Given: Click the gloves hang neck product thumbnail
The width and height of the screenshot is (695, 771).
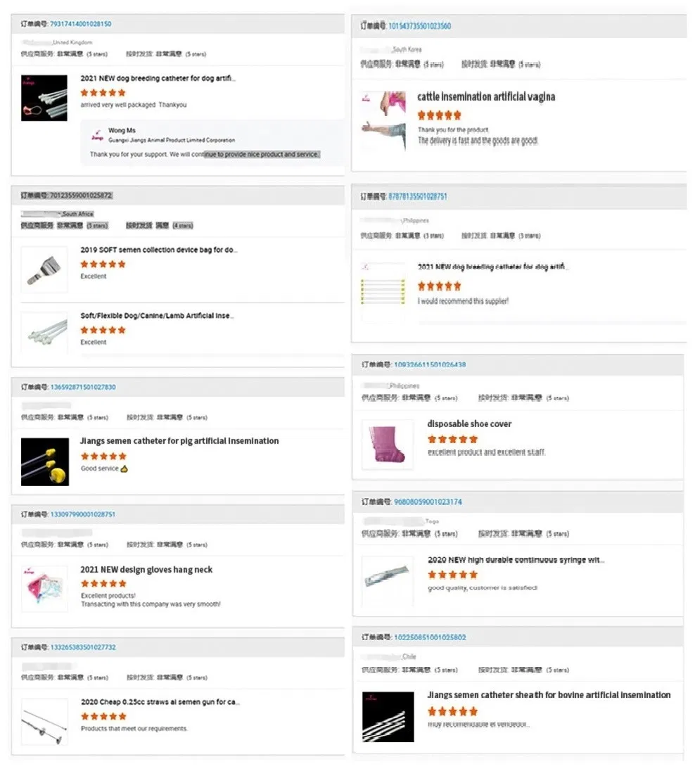Looking at the screenshot, I should [44, 585].
